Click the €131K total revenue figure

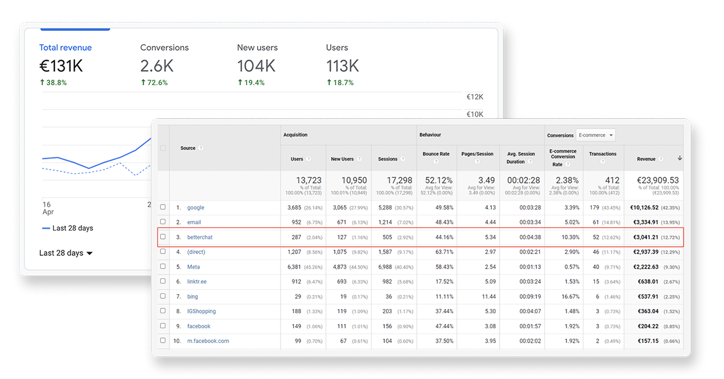pos(61,65)
